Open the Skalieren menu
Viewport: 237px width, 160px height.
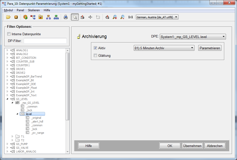click(34, 10)
